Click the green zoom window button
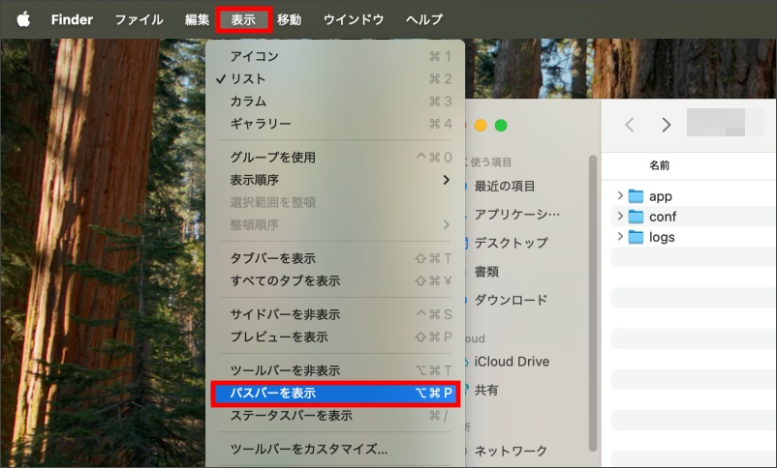Screen dimensions: 777x468 pyautogui.click(x=501, y=126)
